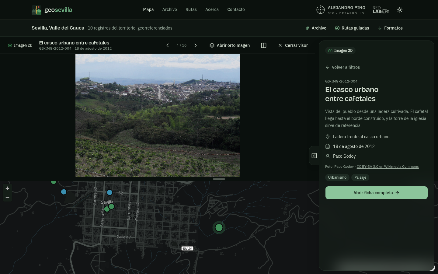
Task: Click the viewer drag handle bar
Action: pyautogui.click(x=219, y=179)
